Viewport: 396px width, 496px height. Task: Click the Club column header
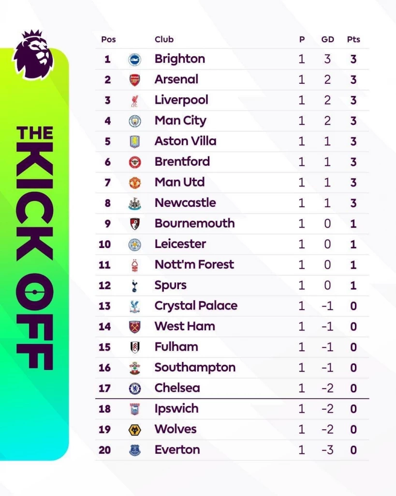(x=164, y=40)
